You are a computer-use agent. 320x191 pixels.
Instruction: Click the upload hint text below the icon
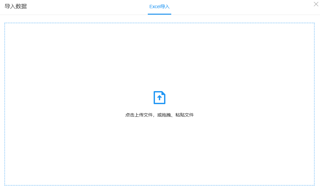[x=160, y=115]
